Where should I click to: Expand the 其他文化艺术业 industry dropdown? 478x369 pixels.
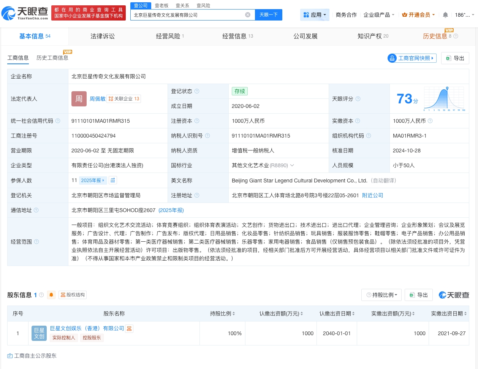[x=292, y=165]
